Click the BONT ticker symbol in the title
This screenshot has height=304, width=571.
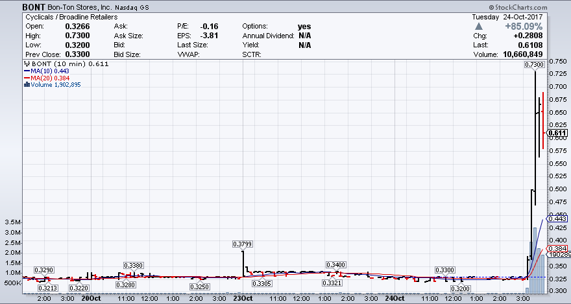pos(33,5)
